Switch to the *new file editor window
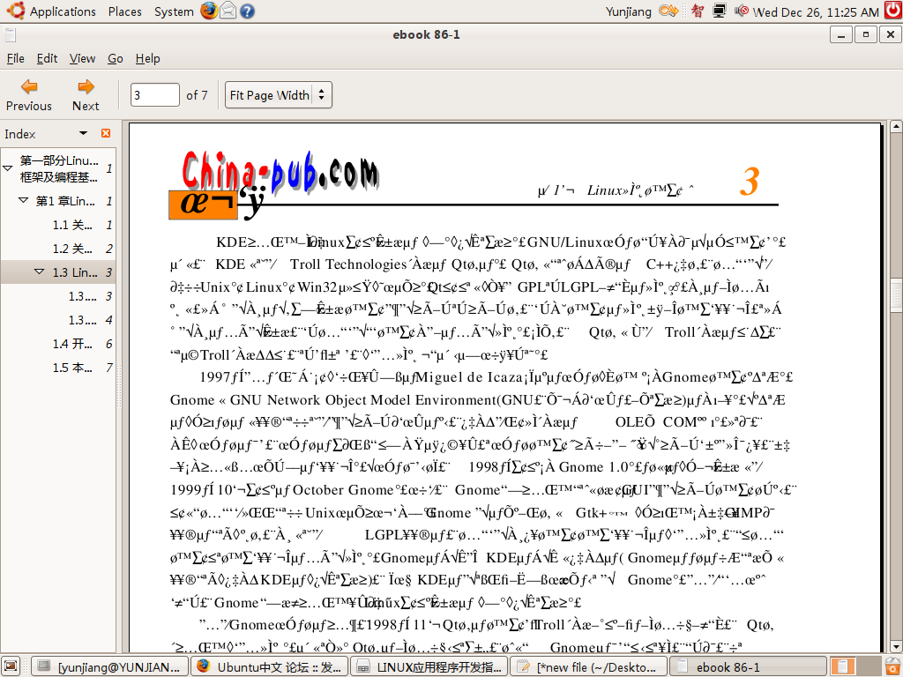 pos(588,666)
